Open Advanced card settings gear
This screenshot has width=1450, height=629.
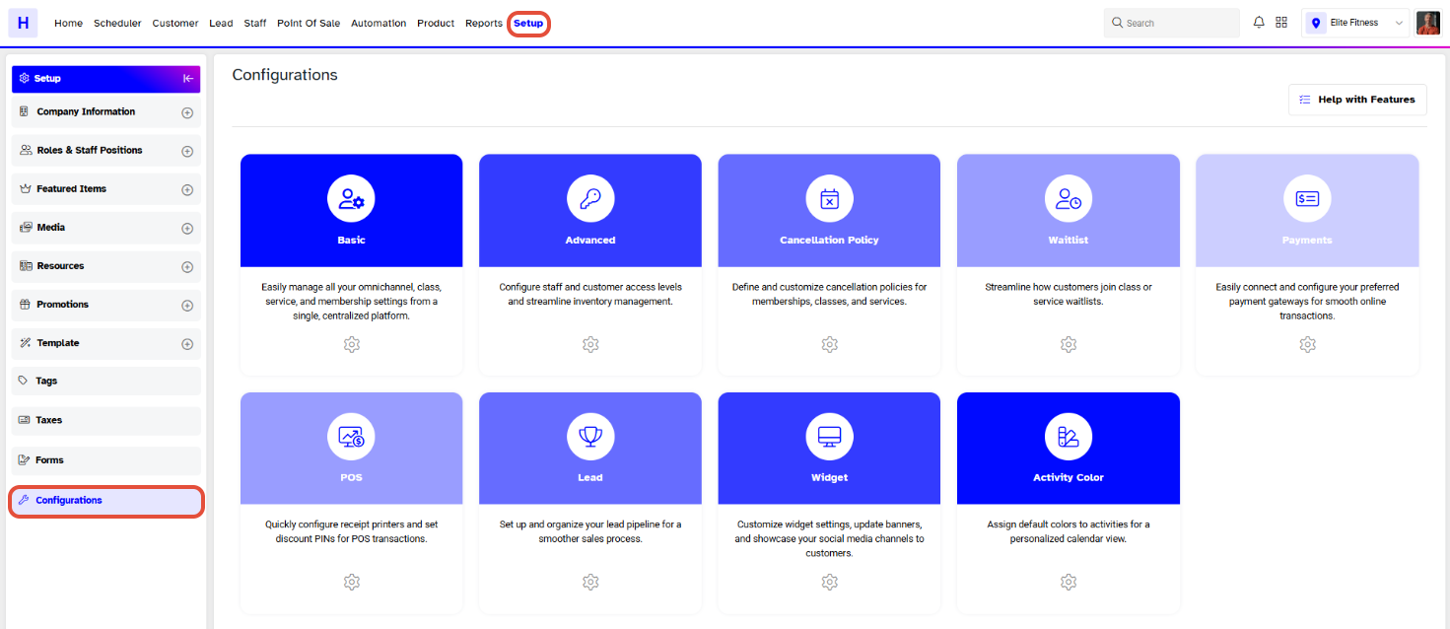tap(590, 344)
